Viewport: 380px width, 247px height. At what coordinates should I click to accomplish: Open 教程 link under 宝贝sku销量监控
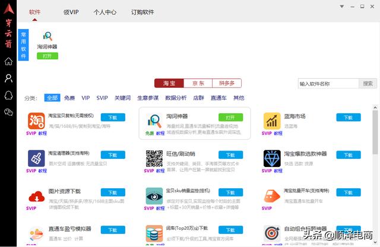[x=160, y=208]
